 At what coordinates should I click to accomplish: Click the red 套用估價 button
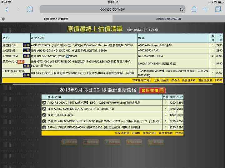click(x=152, y=90)
